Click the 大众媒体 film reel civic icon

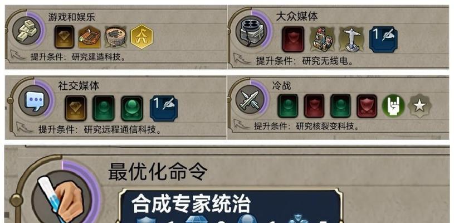coord(251,32)
